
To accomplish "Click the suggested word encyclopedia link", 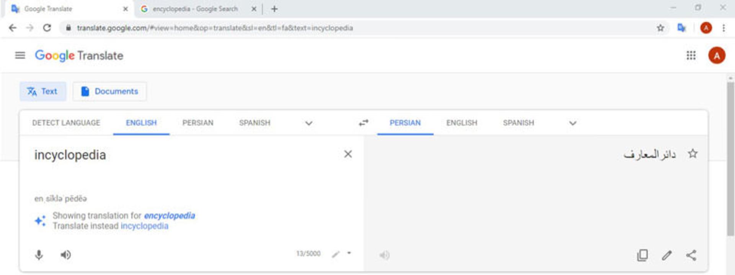I will 170,216.
